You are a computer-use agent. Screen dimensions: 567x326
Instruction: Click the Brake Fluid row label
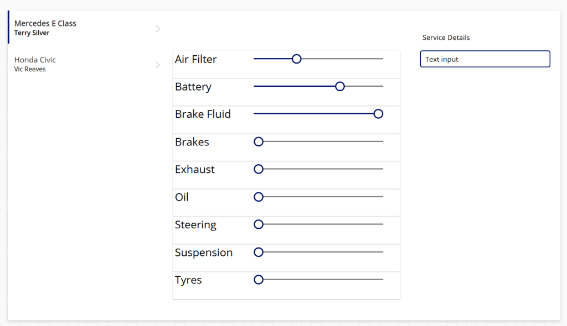[x=203, y=114]
